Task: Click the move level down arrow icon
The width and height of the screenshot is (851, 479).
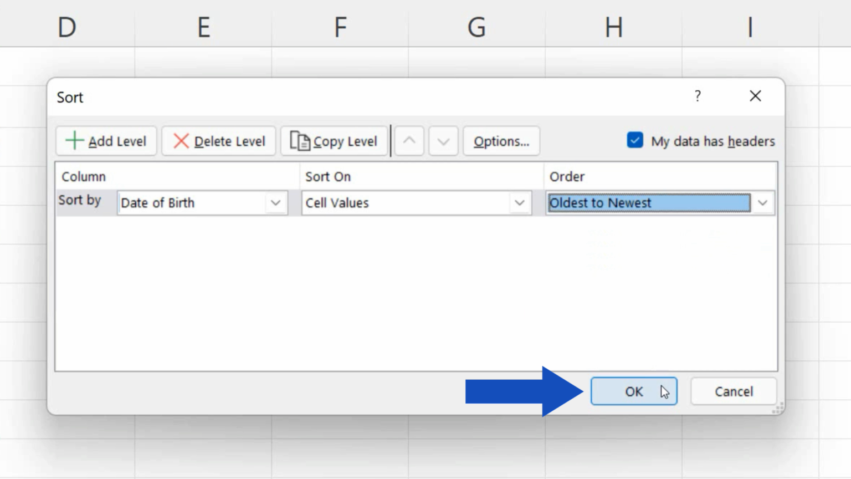Action: pos(443,141)
